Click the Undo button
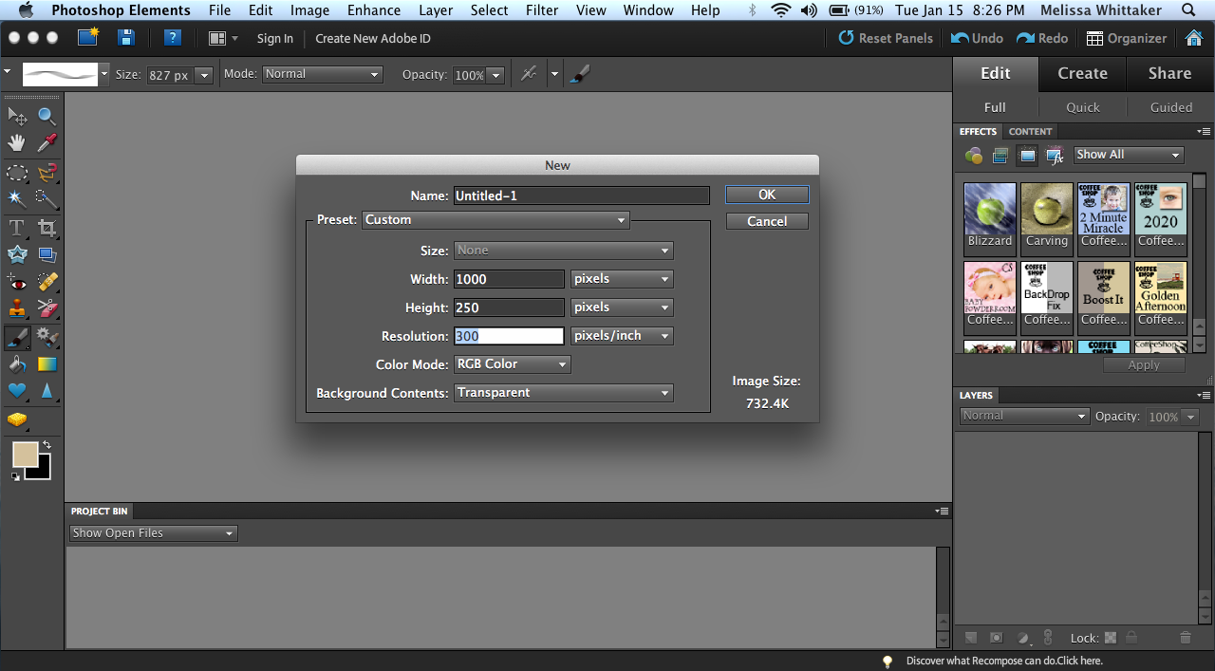The height and width of the screenshot is (671, 1215). (x=977, y=38)
